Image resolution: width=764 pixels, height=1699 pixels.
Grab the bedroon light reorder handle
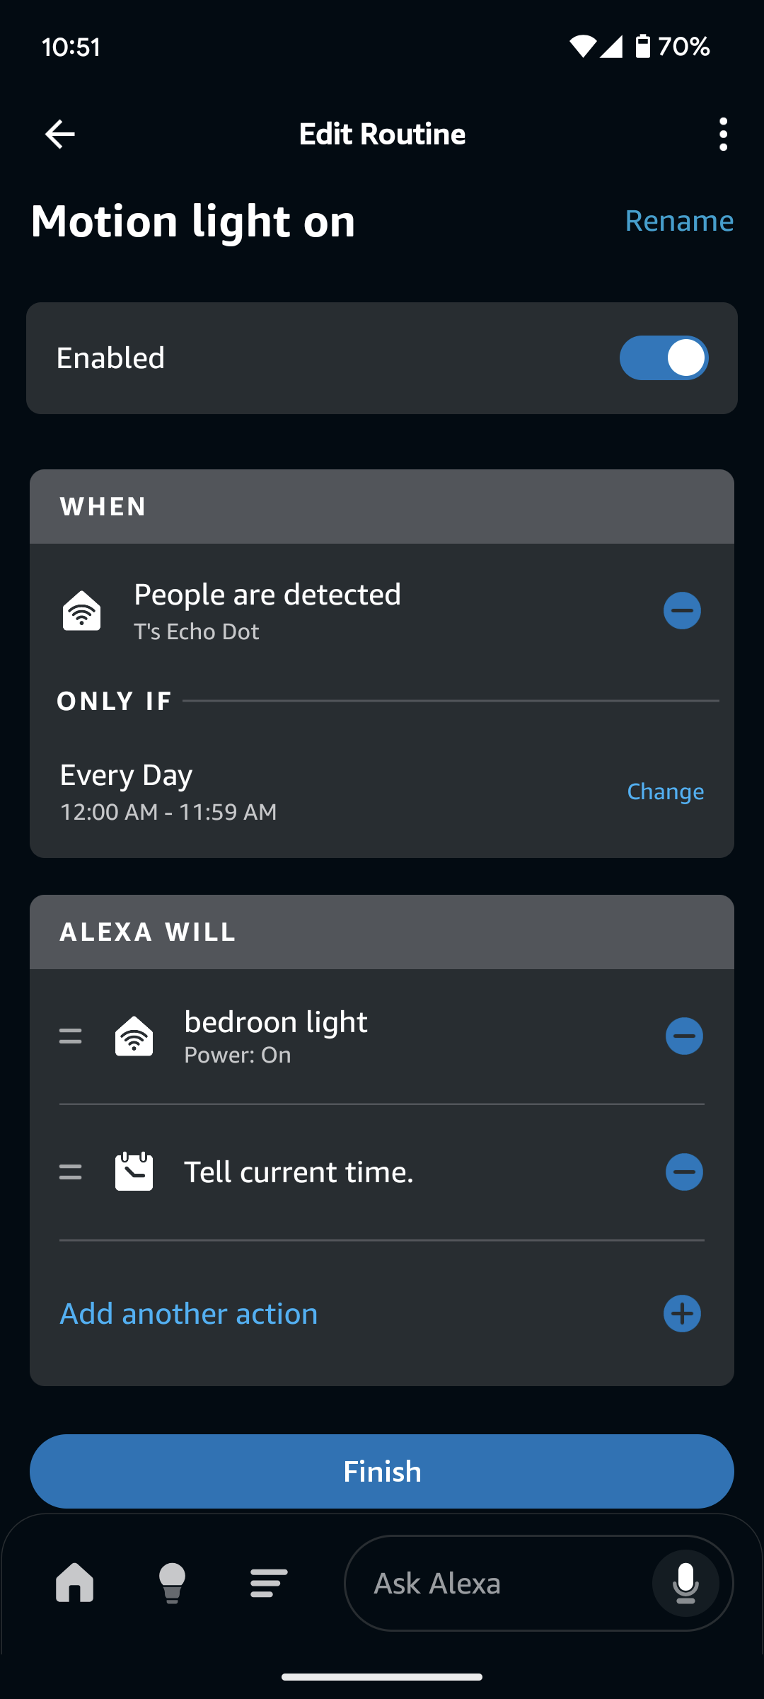[70, 1036]
